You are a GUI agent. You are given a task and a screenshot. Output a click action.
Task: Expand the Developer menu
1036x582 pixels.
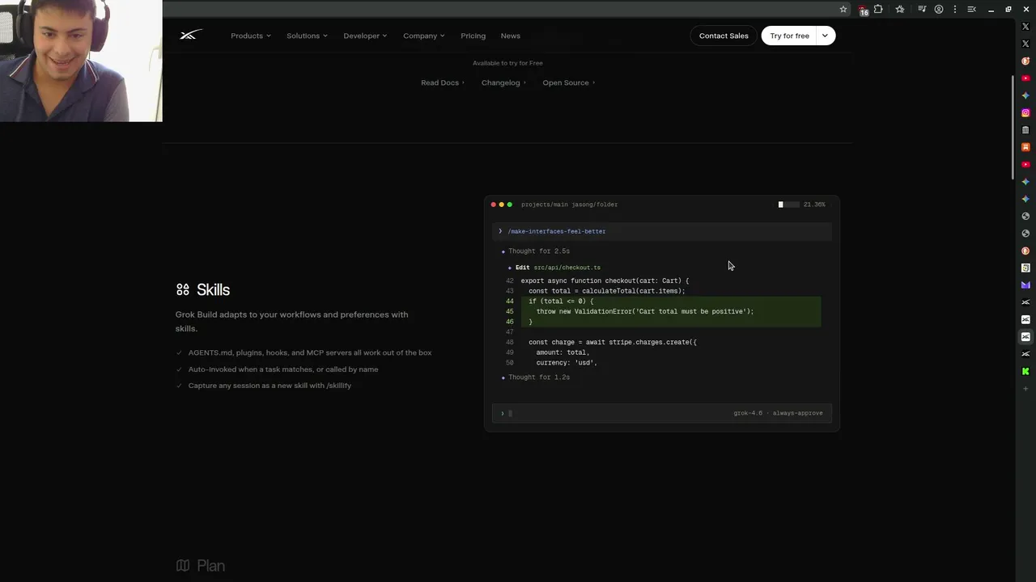click(x=365, y=36)
